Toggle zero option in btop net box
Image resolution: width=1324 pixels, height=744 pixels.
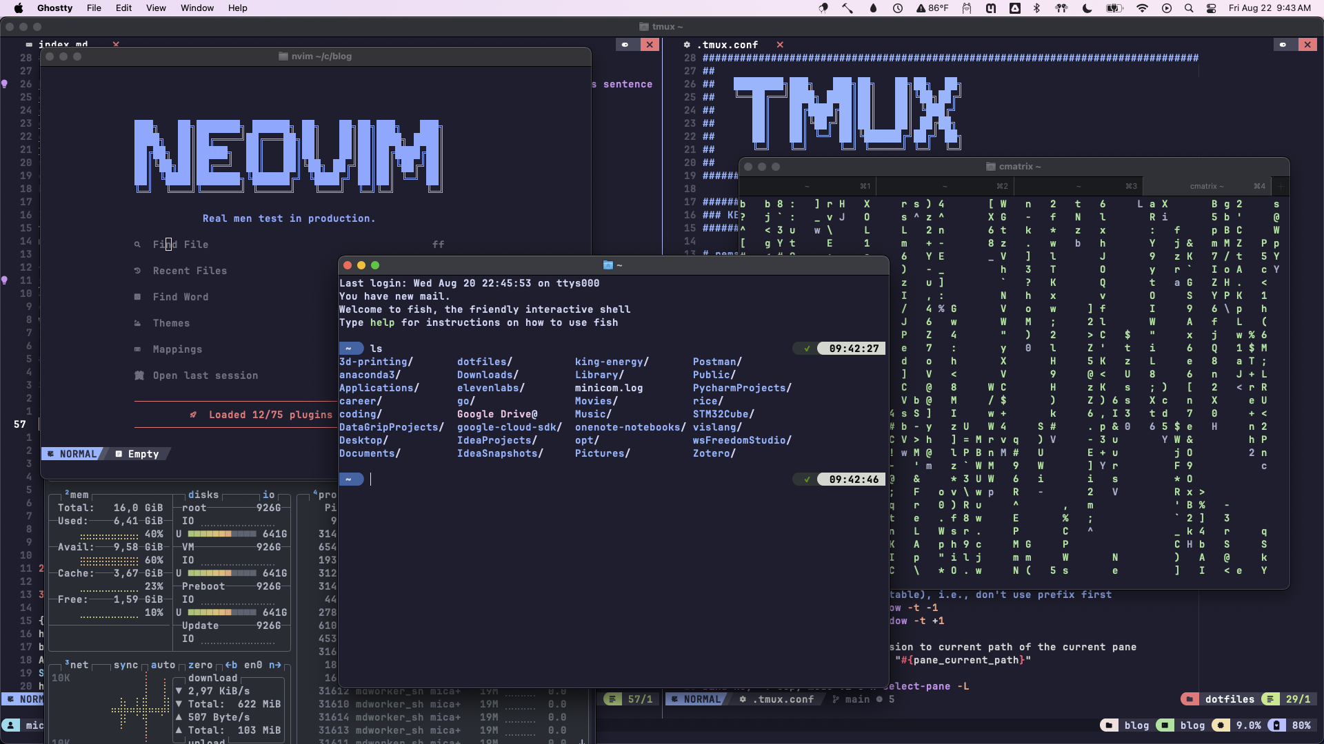200,665
